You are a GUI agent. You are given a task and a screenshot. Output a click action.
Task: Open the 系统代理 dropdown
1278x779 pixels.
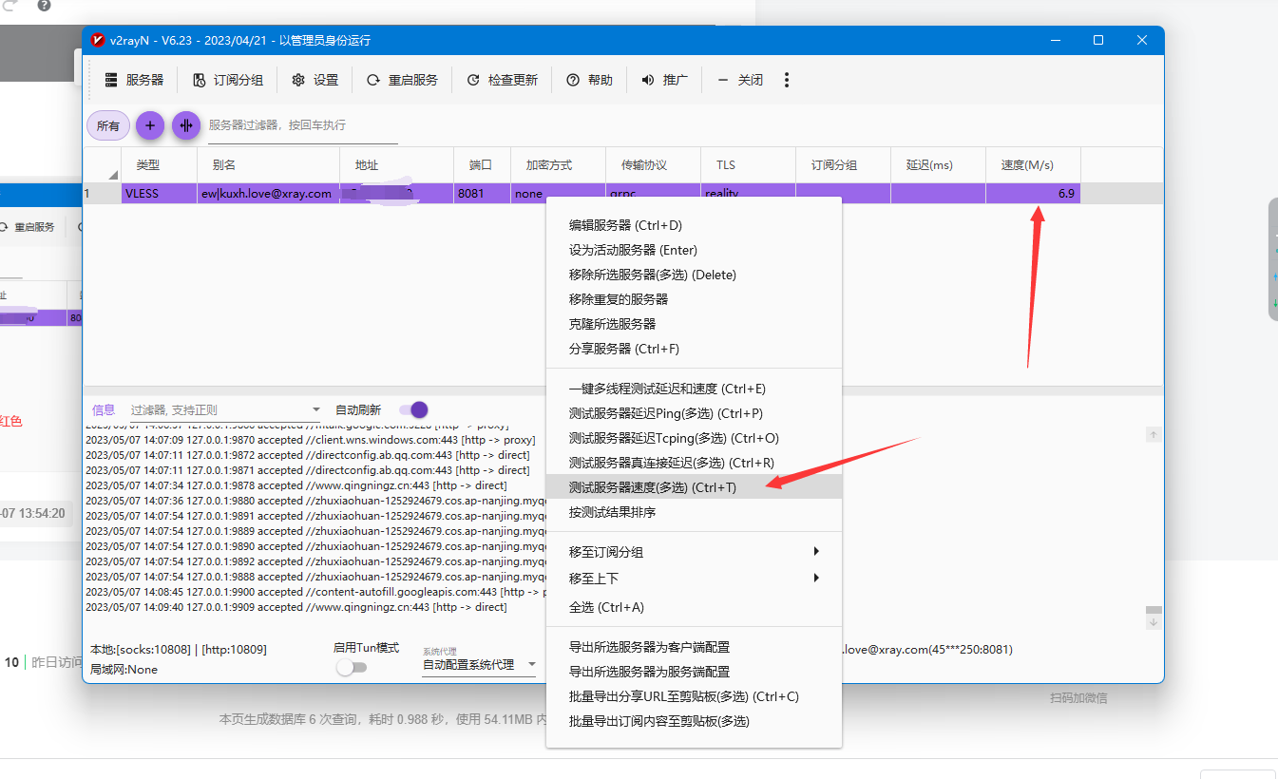pos(480,665)
